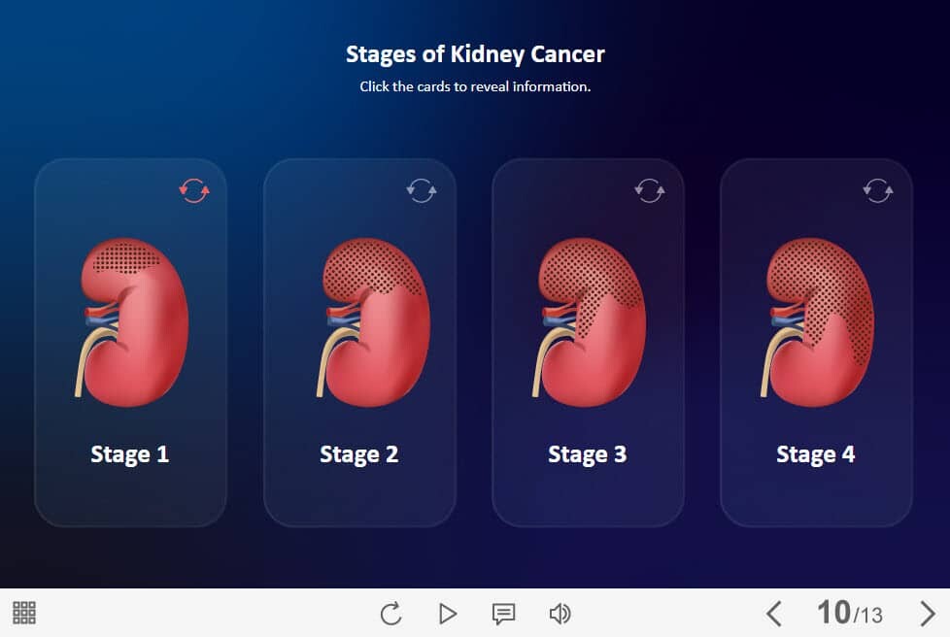Reveal information via Stage 4 label
950x637 pixels.
816,454
